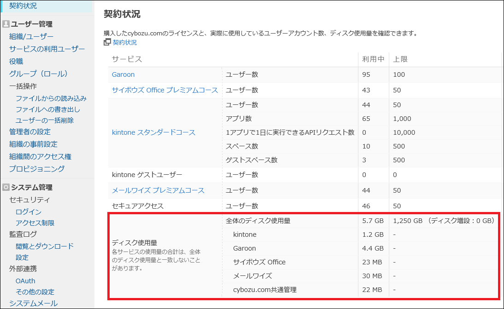The image size is (504, 309).
Task: Open サービスの利用ユーザー settings
Action: 47,49
